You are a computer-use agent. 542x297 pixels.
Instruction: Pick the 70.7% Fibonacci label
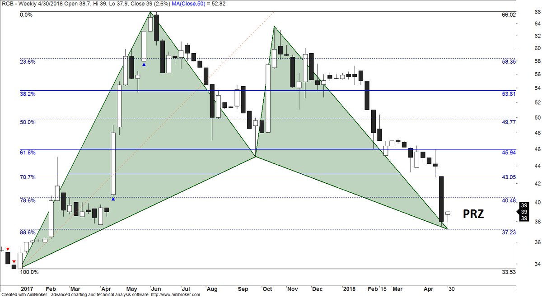click(28, 177)
